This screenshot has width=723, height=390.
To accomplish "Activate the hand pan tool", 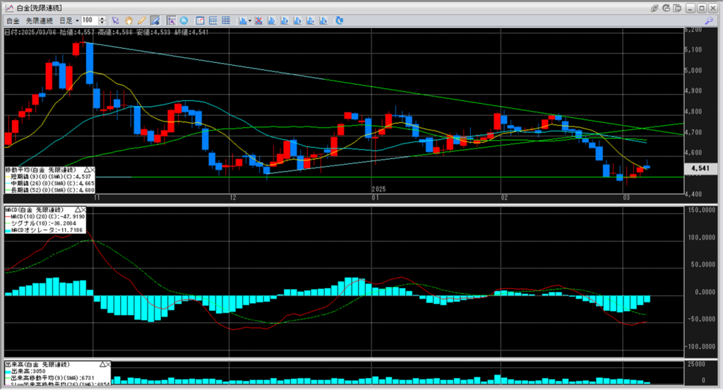I will click(x=129, y=20).
